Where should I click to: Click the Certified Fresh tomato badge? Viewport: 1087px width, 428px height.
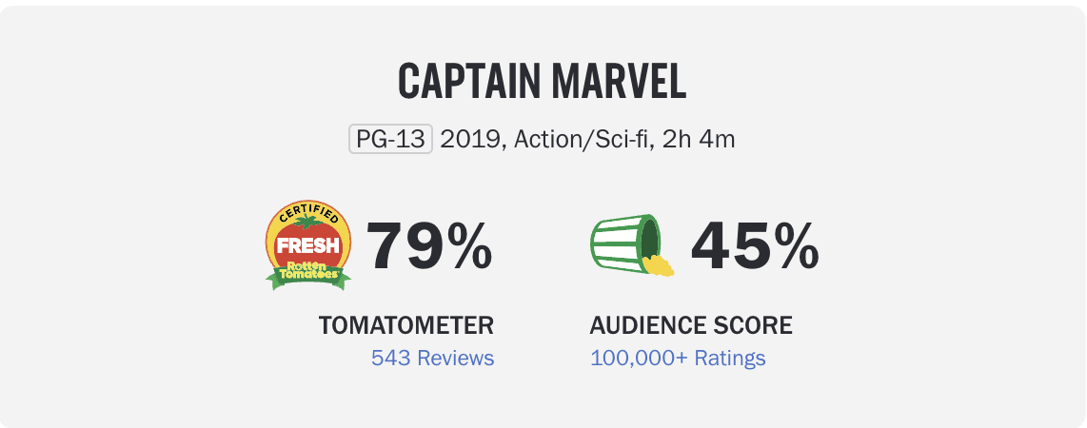308,243
